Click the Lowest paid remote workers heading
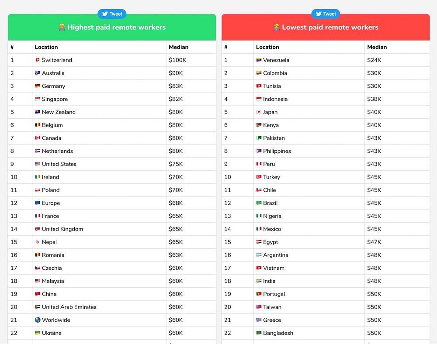 click(x=330, y=27)
